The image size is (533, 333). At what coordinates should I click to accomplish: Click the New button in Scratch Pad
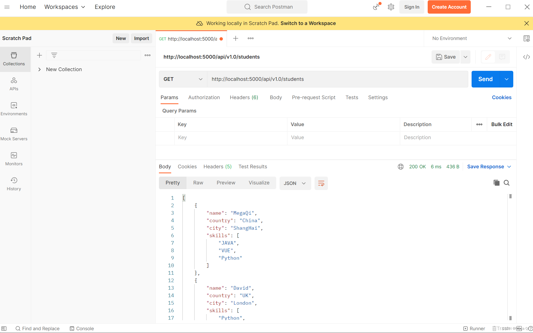[x=121, y=38]
